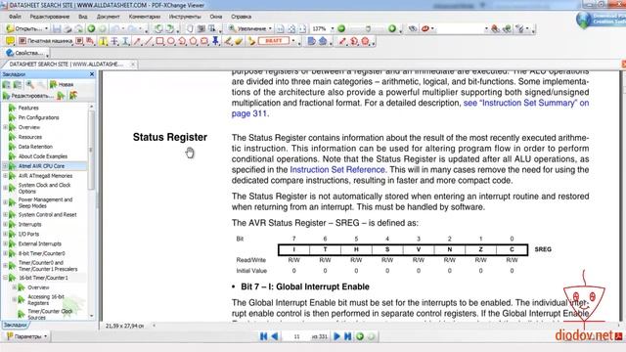Click the Save disk icon in toolbar
The height and width of the screenshot is (352, 626).
pos(57,28)
